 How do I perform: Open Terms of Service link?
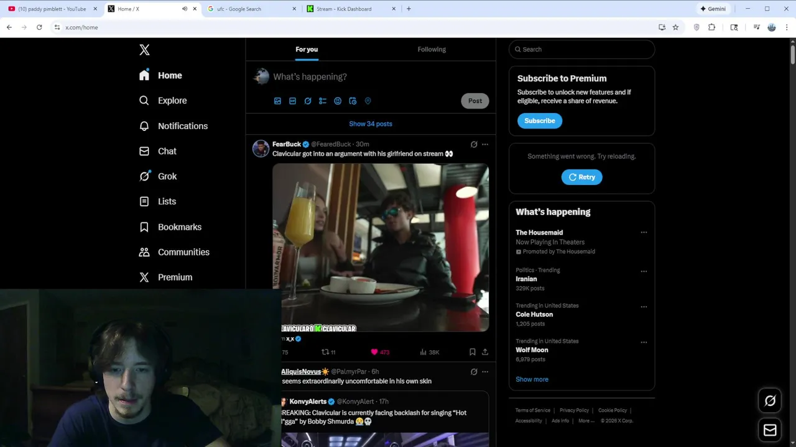point(533,410)
